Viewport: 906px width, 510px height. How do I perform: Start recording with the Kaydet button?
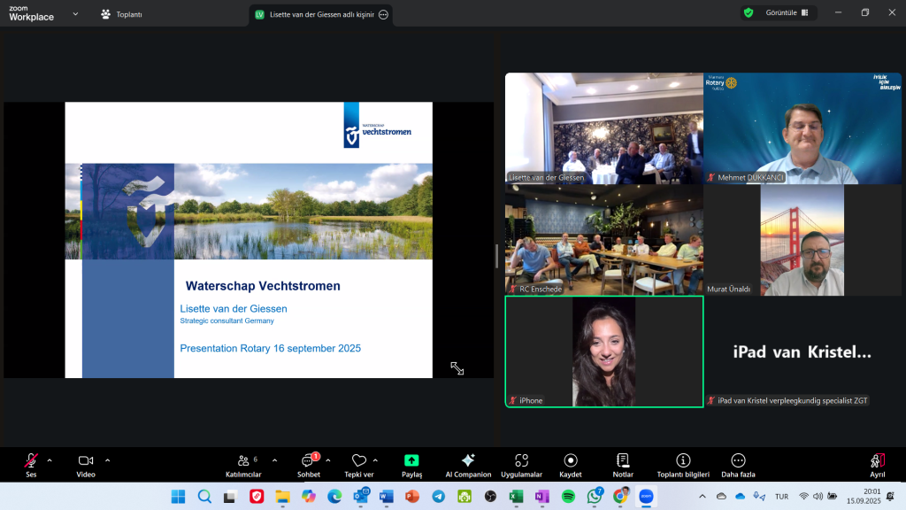(x=571, y=460)
